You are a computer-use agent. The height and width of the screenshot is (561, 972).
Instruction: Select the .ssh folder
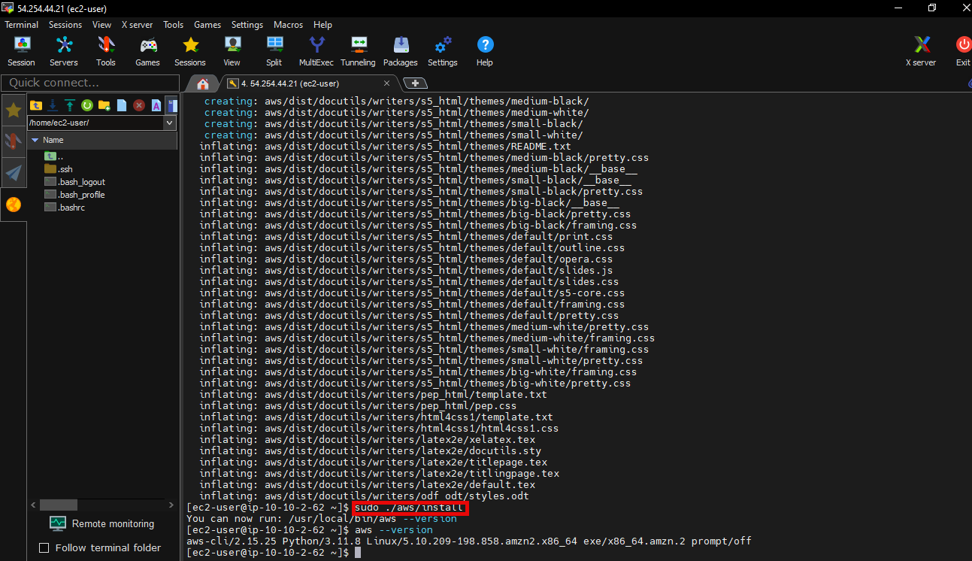[59, 169]
